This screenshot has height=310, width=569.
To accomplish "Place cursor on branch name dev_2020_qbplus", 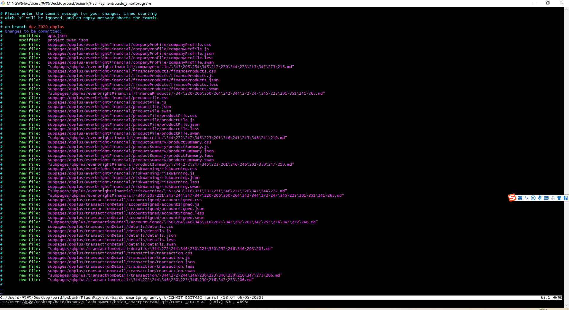I will tap(46, 27).
